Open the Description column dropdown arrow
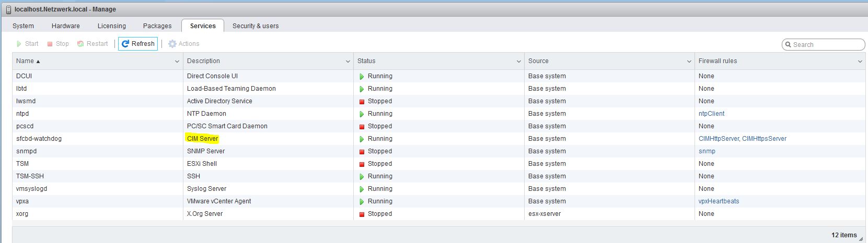The width and height of the screenshot is (868, 243). pyautogui.click(x=348, y=62)
